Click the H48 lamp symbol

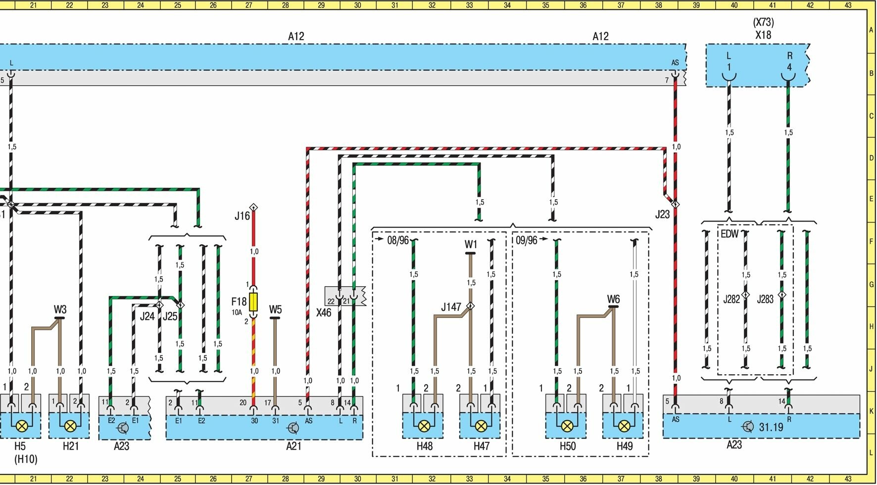click(424, 426)
